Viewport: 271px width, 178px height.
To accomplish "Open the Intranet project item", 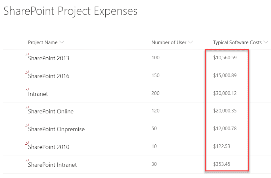I will click(38, 94).
